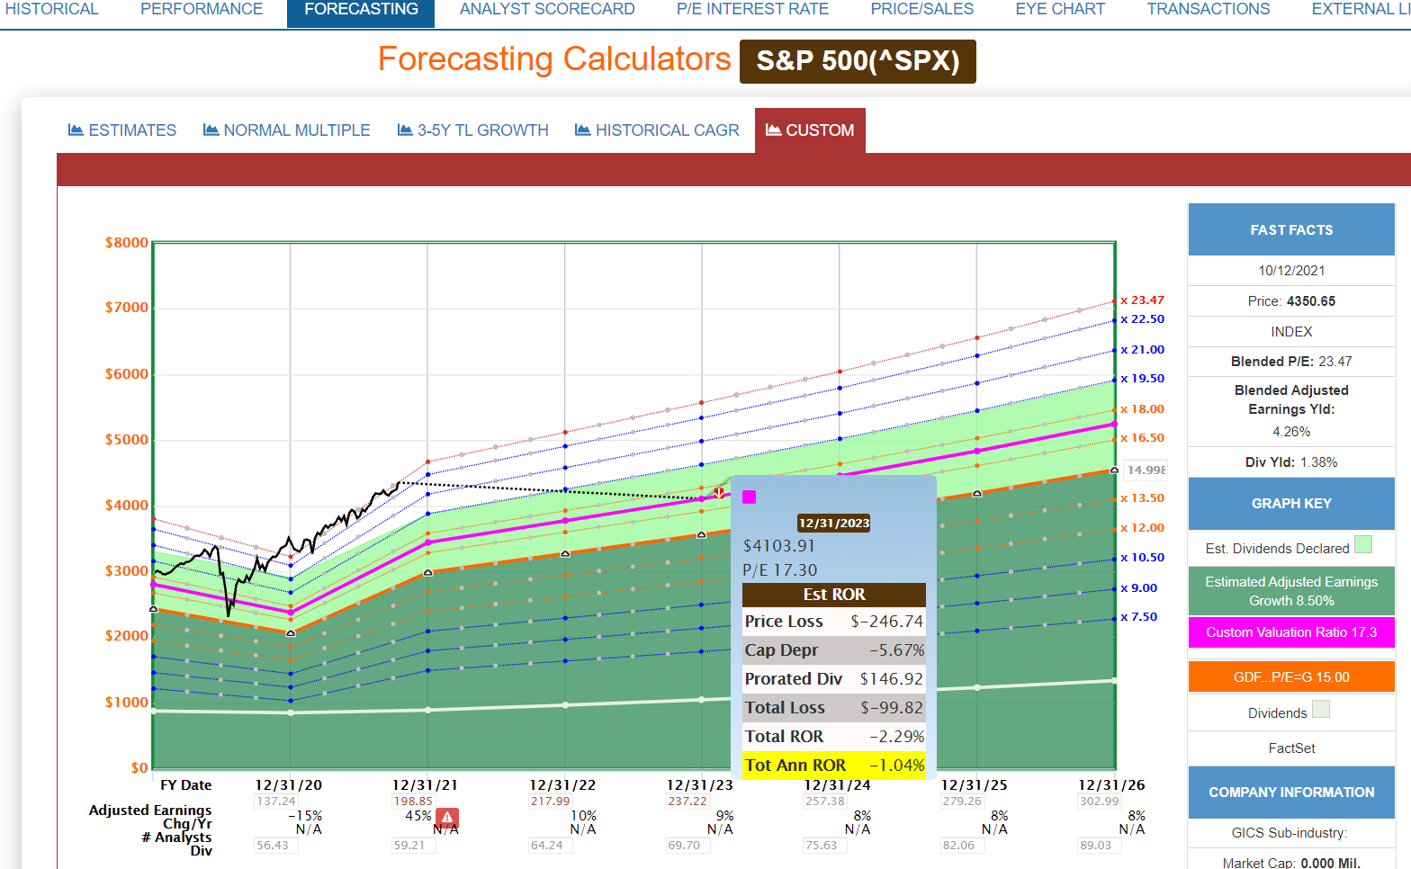Click the COMPANY INFORMATION panel header
Viewport: 1411px width, 869px height.
tap(1291, 793)
